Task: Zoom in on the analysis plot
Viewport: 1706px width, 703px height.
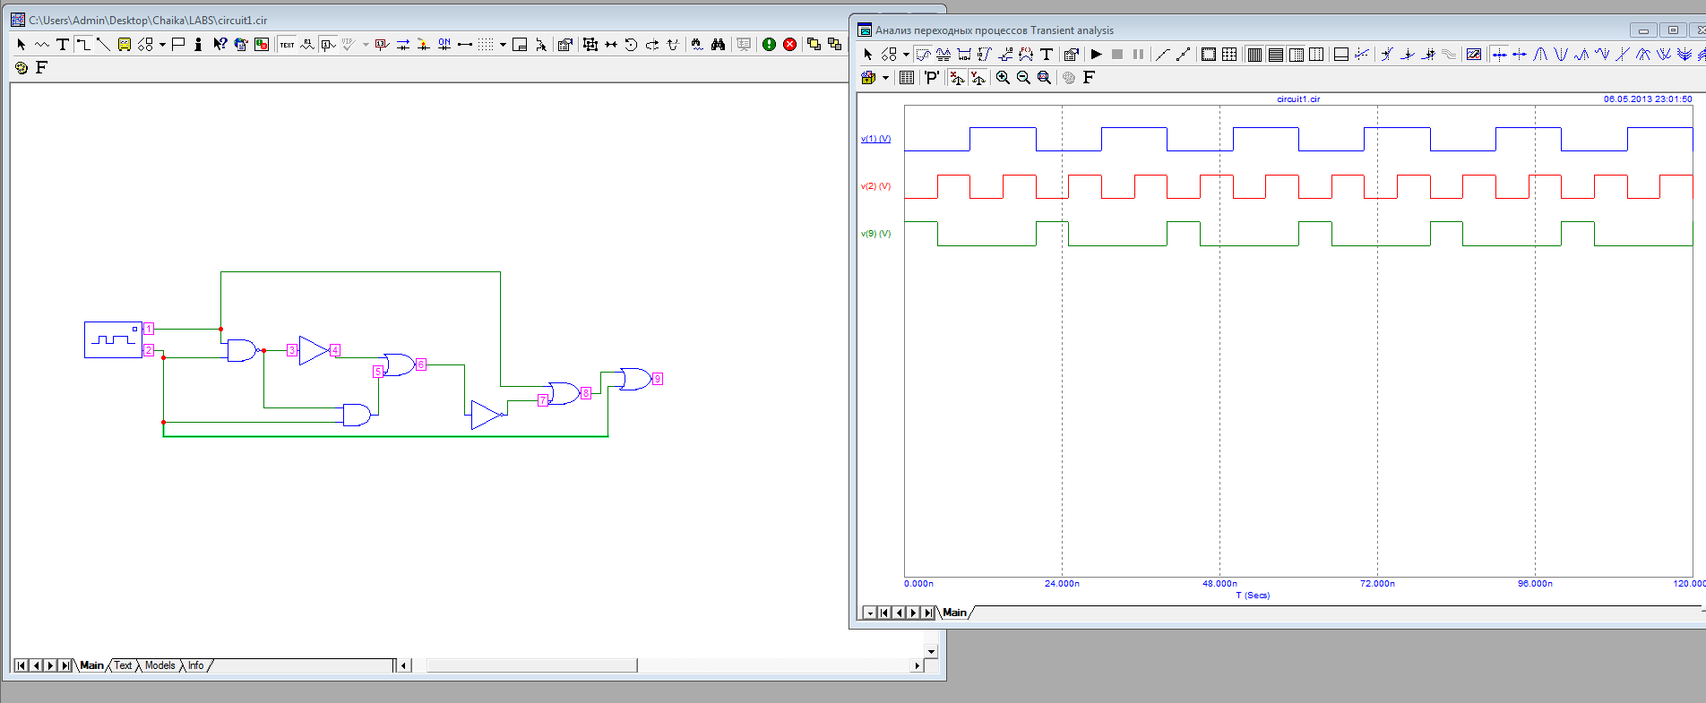Action: (1003, 78)
